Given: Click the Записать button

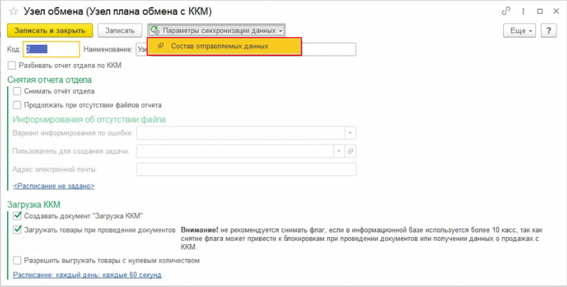Looking at the screenshot, I should coord(119,31).
